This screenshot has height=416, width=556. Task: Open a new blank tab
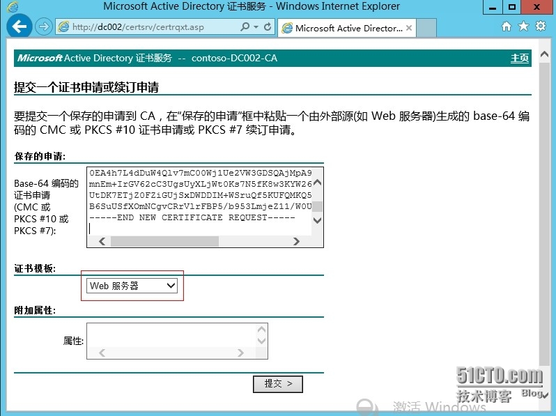click(x=426, y=28)
